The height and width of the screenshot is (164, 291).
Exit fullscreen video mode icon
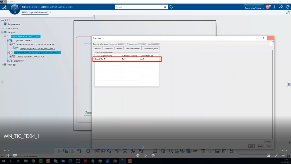pyautogui.click(x=276, y=155)
